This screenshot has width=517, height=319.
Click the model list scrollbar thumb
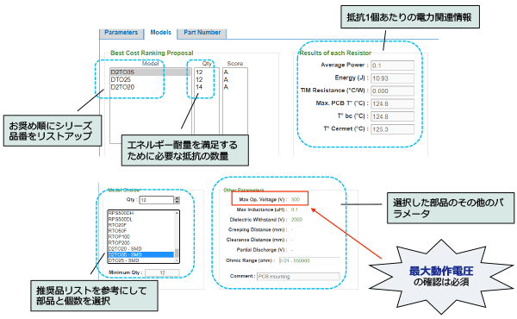[177, 253]
